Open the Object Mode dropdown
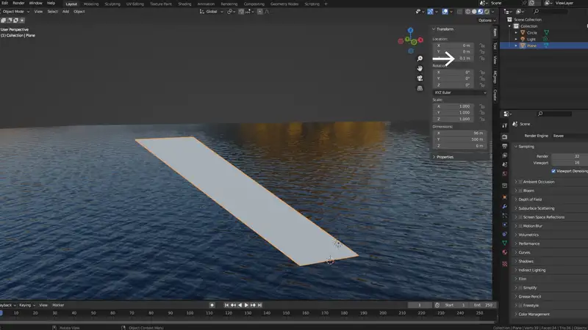This screenshot has width=588, height=330. (15, 12)
